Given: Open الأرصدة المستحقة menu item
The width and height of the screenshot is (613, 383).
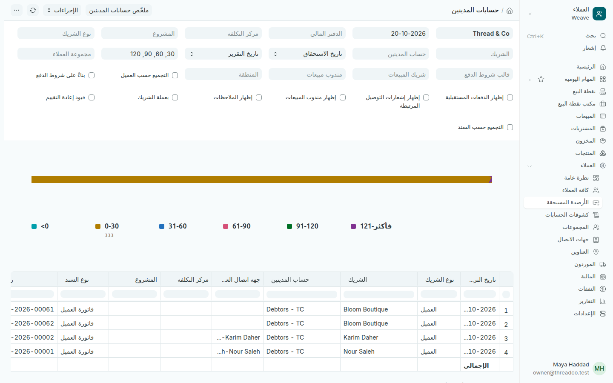Looking at the screenshot, I should click(x=563, y=203).
